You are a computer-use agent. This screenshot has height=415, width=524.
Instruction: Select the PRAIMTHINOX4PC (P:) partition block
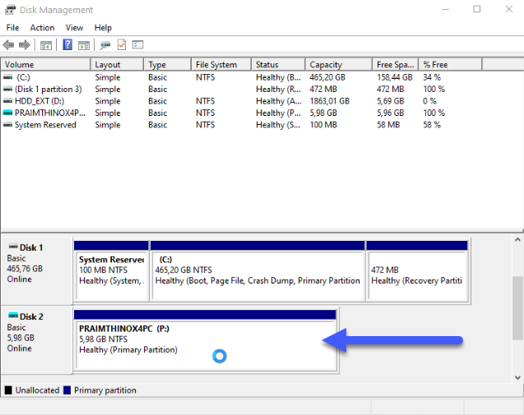coord(205,340)
